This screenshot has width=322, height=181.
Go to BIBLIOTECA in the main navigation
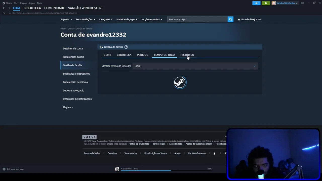(x=32, y=8)
